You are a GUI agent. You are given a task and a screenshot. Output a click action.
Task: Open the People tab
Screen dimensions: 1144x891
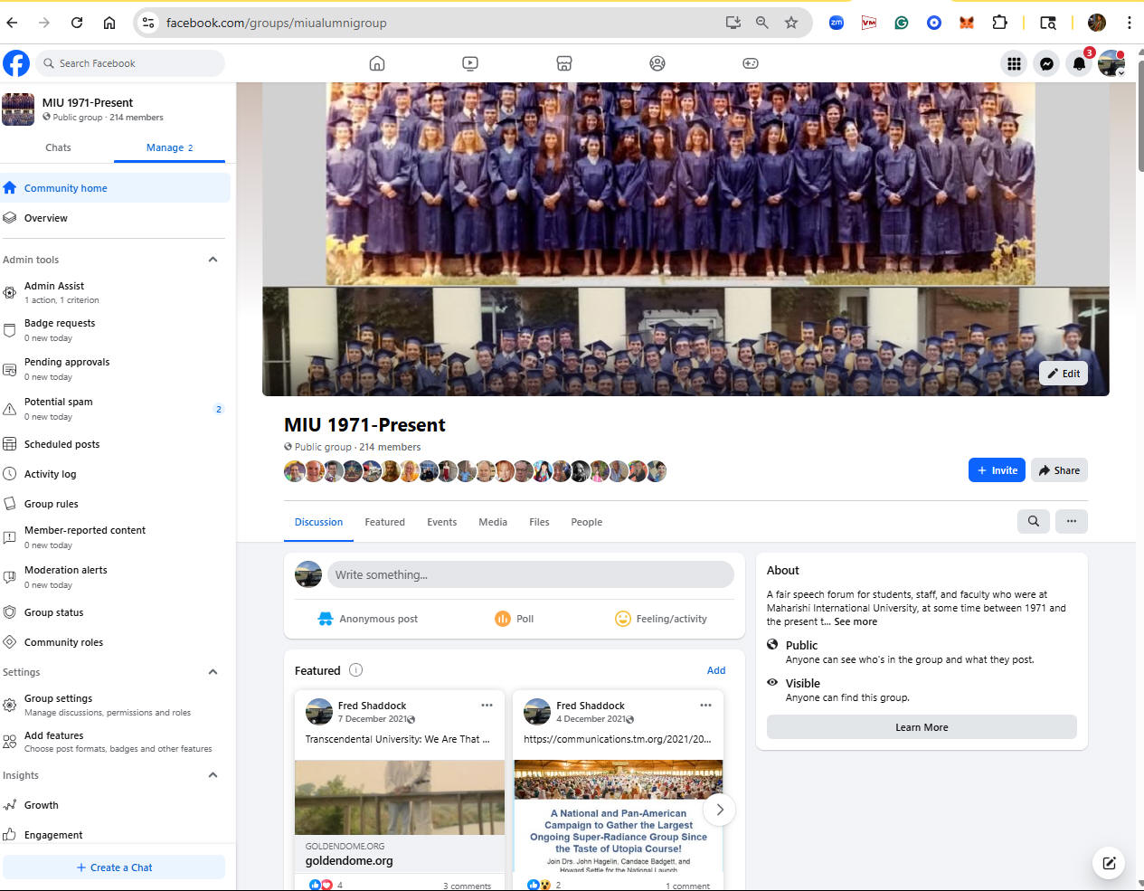(x=586, y=522)
